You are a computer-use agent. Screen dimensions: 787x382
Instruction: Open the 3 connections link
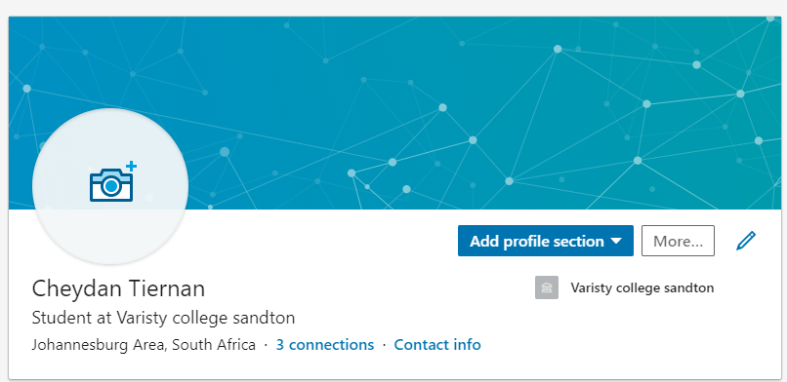point(325,345)
